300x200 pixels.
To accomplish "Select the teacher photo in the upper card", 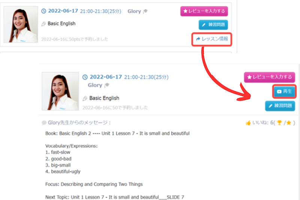I will [x=21, y=24].
